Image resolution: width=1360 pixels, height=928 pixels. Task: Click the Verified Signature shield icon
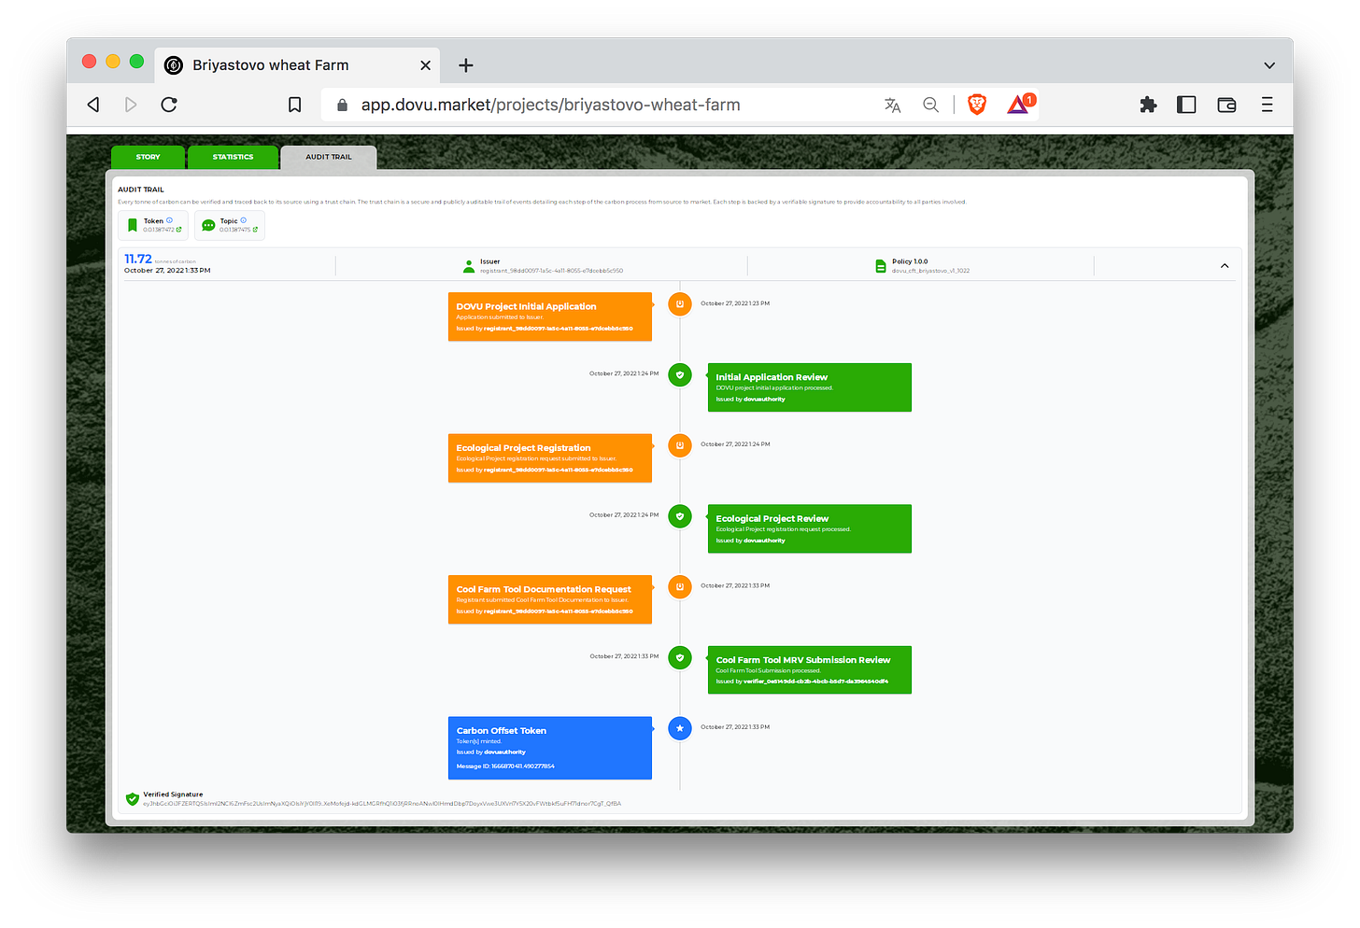point(133,798)
